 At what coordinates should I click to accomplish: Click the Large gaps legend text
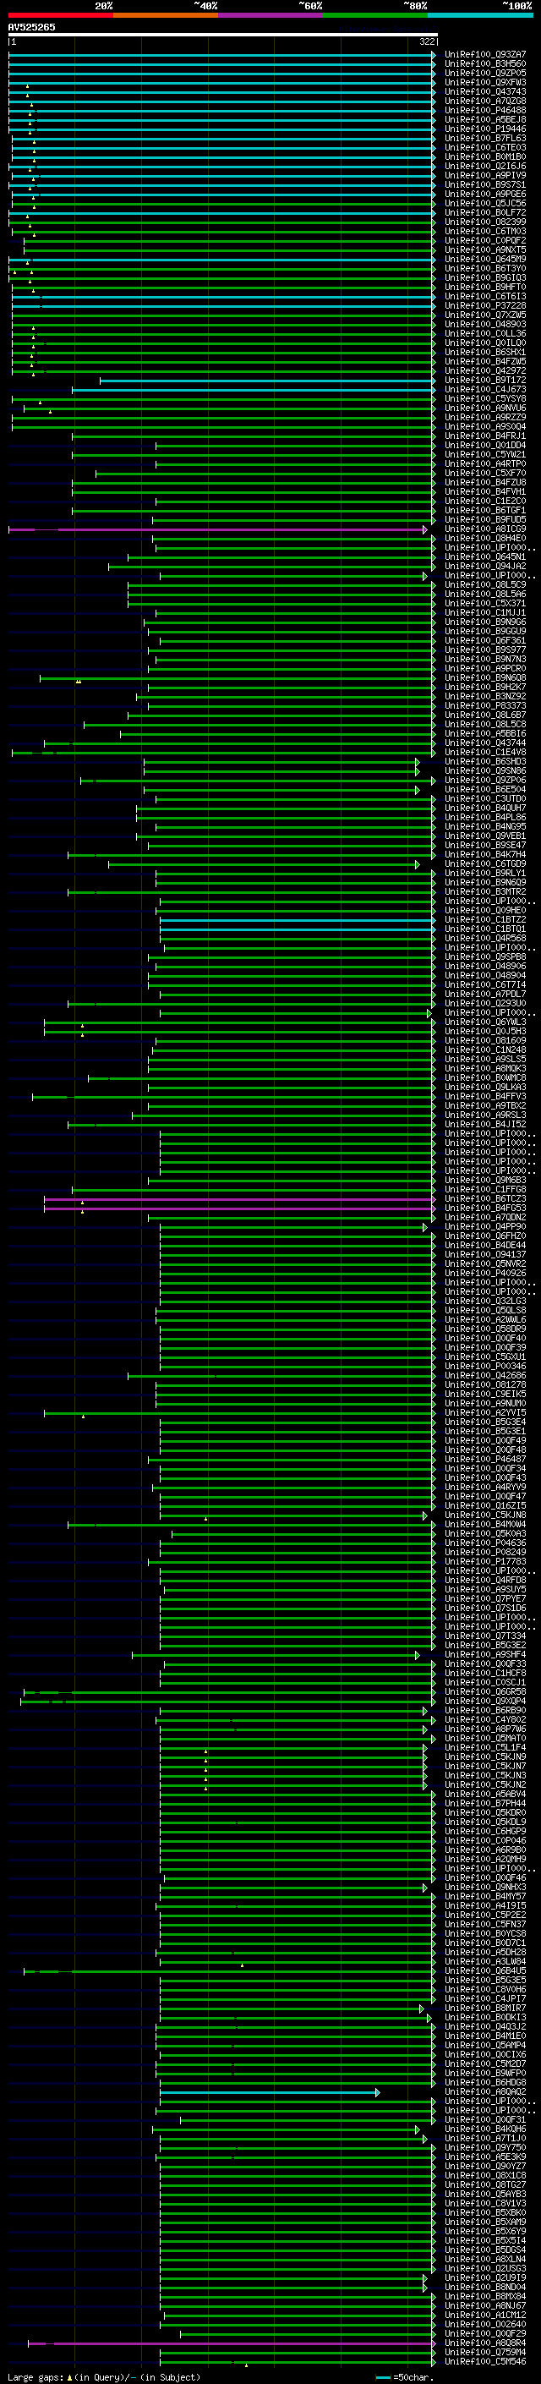click(x=104, y=2377)
